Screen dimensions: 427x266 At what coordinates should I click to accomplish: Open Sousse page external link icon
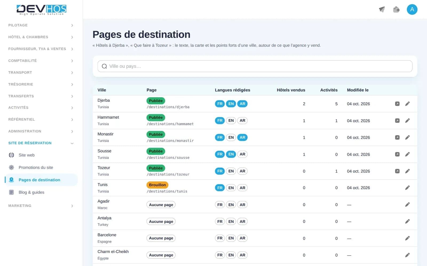[397, 154]
